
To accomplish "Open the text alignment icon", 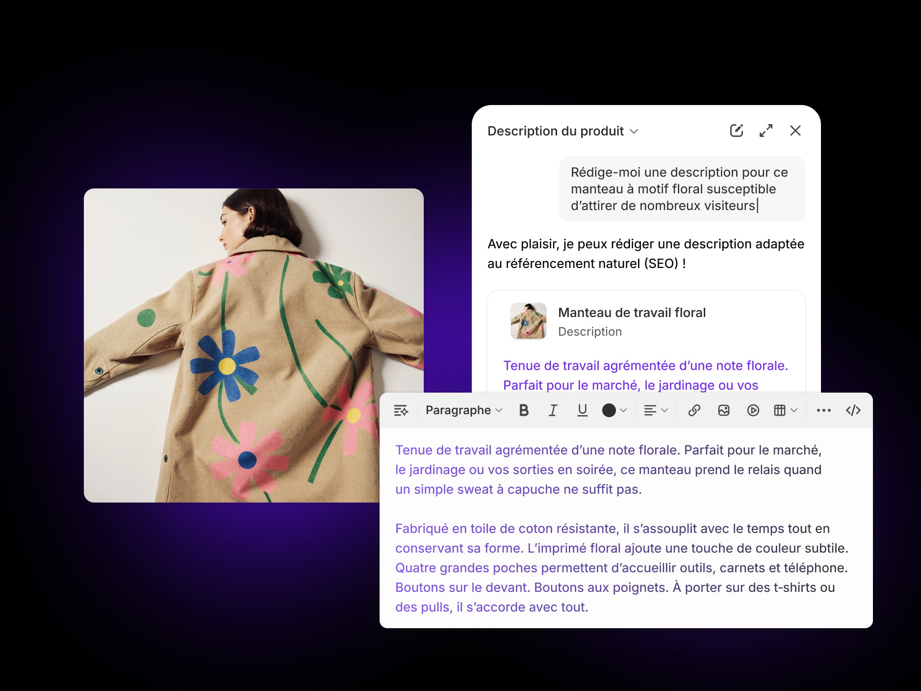I will 650,410.
